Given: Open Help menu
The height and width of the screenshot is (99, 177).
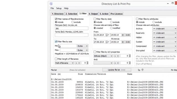Looking at the screenshot, I should coord(66,8).
